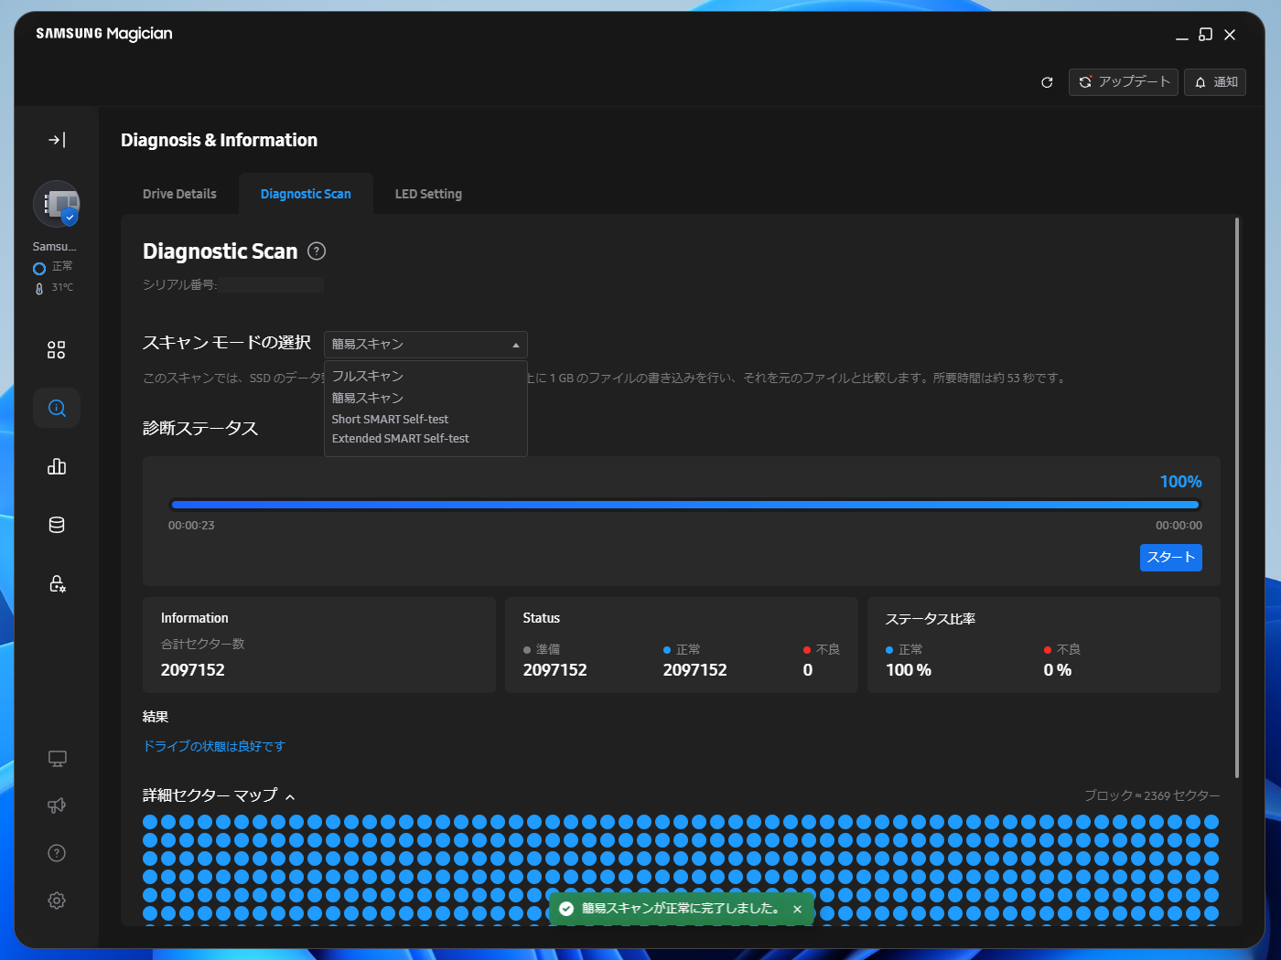Switch to Drive Details tab
Viewport: 1281px width, 960px height.
pyautogui.click(x=179, y=194)
